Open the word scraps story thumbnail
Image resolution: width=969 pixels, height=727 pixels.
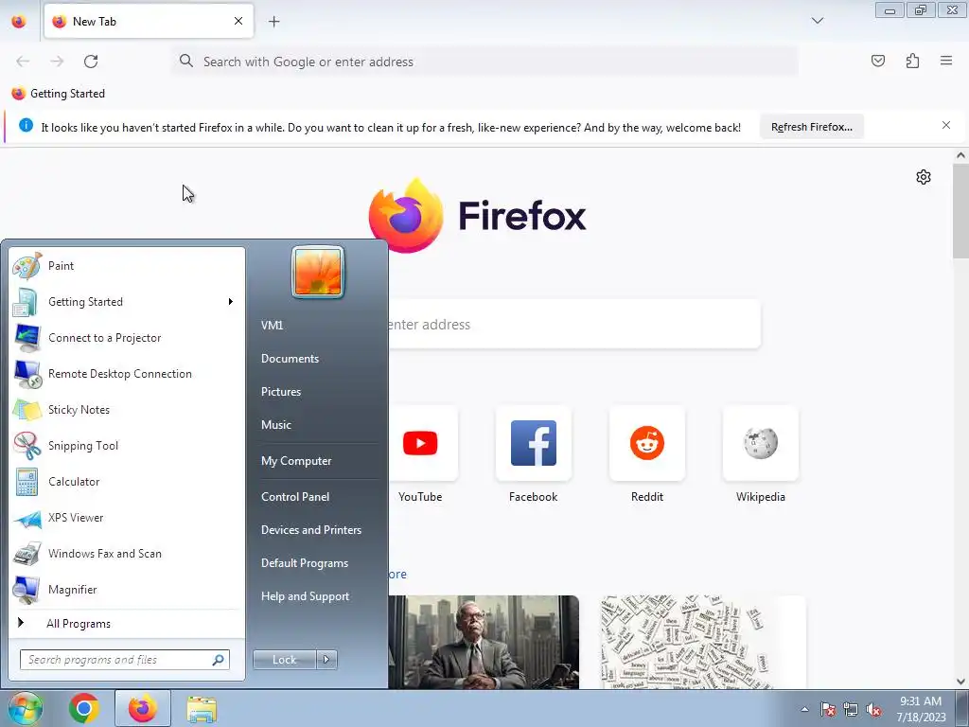703,643
